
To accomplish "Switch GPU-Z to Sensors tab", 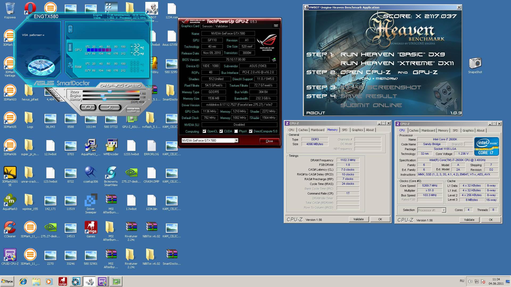I will (x=207, y=26).
